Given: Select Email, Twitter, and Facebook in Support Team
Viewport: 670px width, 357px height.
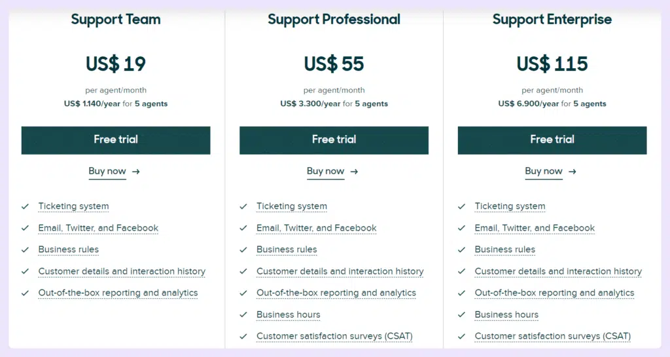Looking at the screenshot, I should [x=98, y=228].
